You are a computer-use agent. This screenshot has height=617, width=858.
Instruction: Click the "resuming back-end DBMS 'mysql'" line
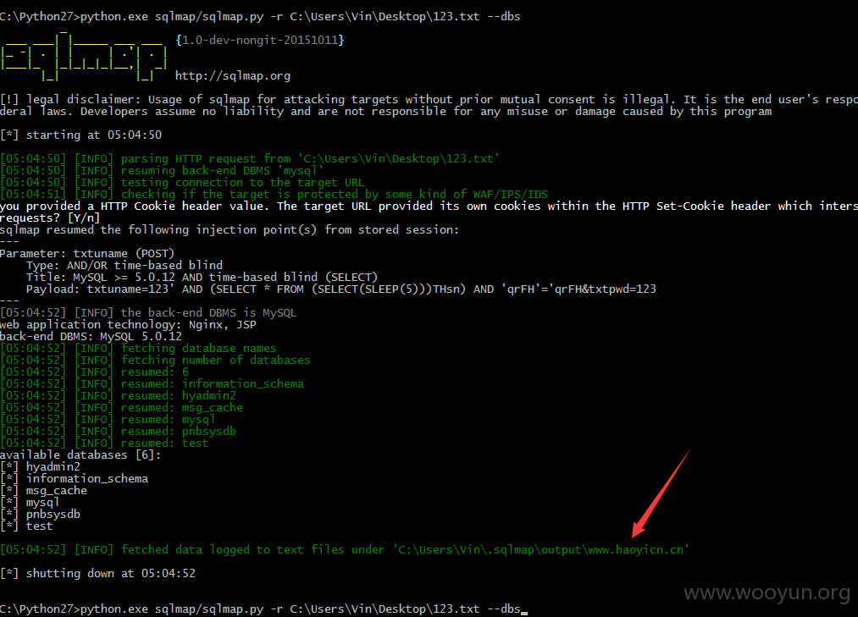click(x=162, y=171)
